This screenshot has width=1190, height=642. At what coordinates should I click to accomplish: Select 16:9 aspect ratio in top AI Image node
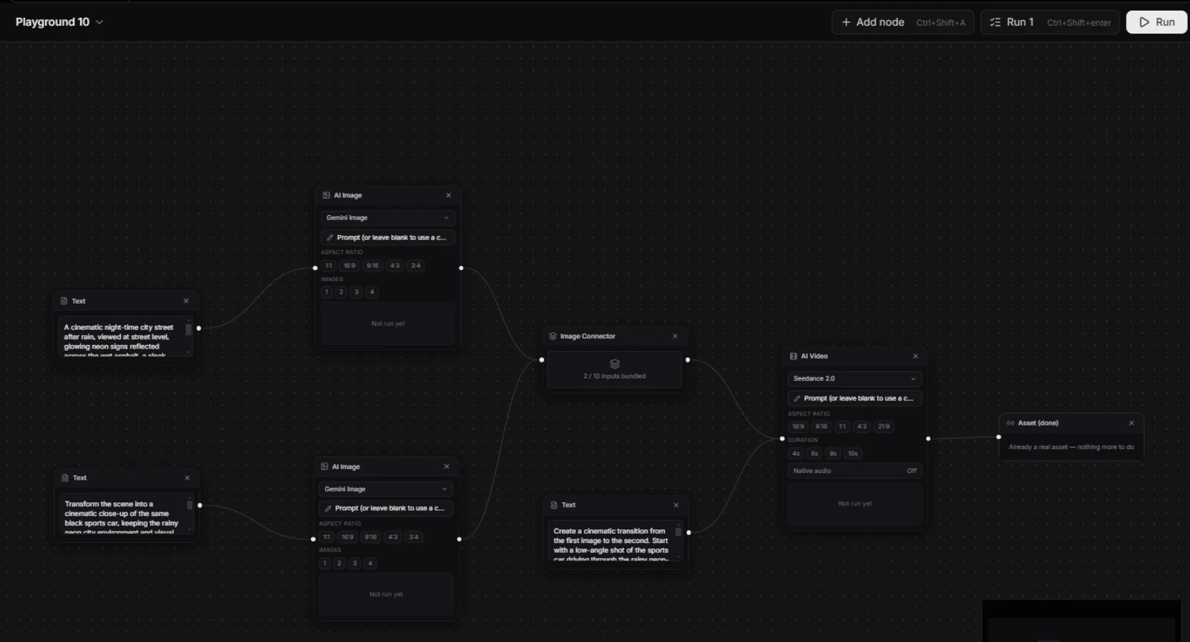(x=349, y=266)
